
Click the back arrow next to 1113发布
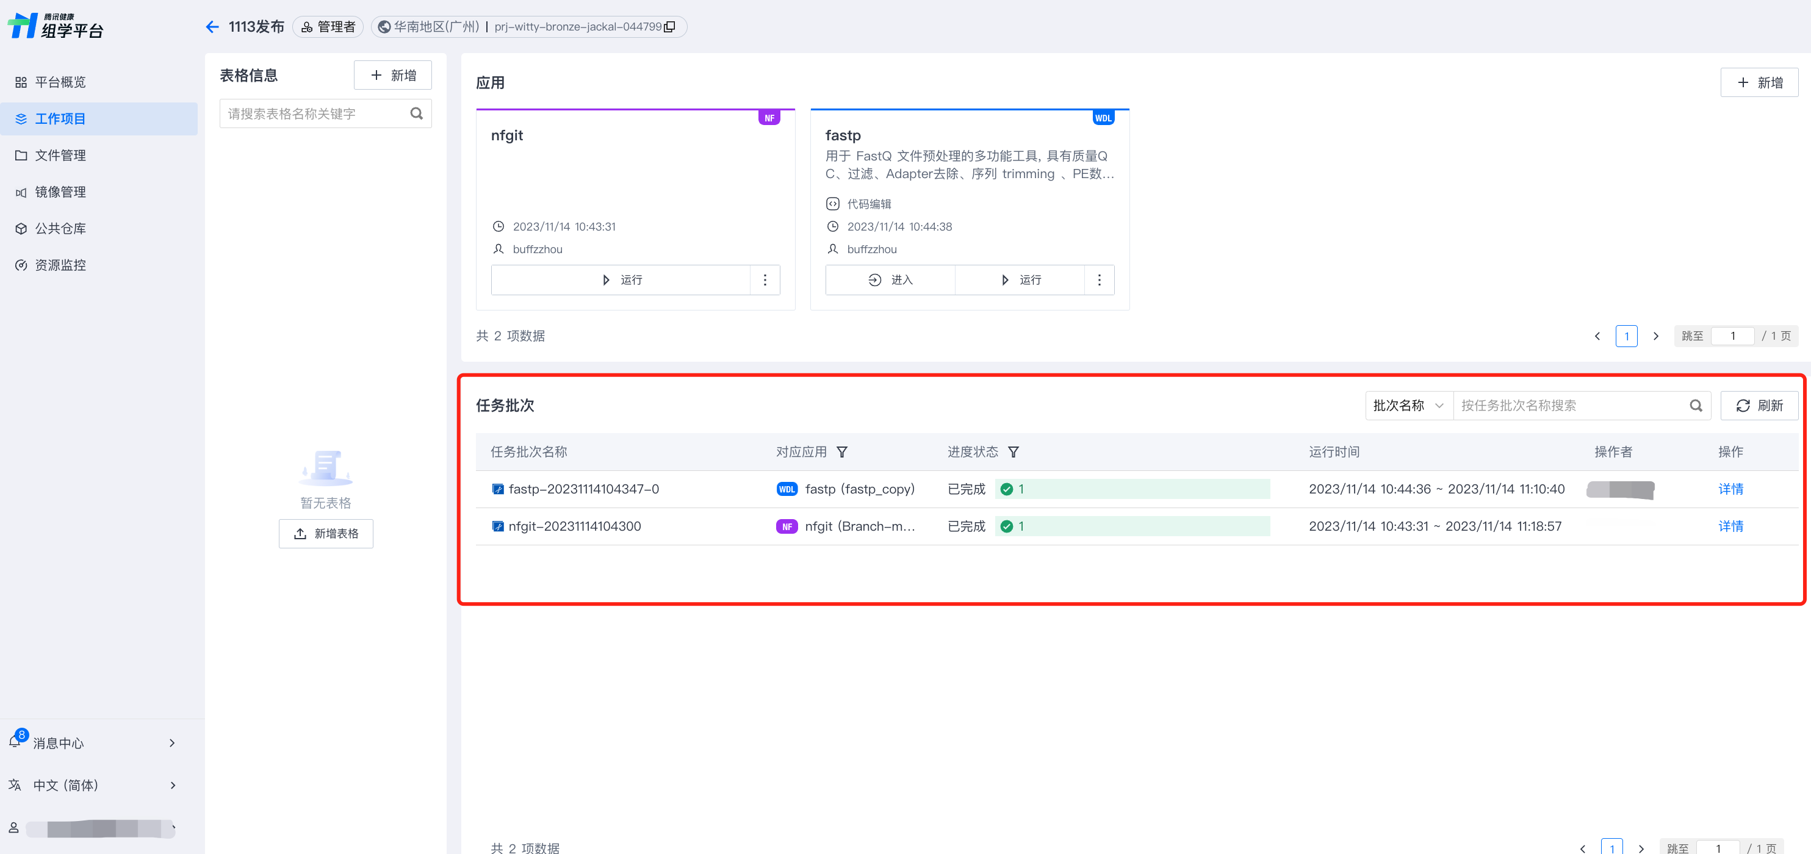[212, 27]
